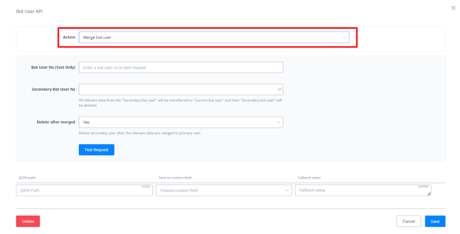Viewport: 460px width, 234px height.
Task: Focus the Bot User Ns test input
Action: coord(181,67)
